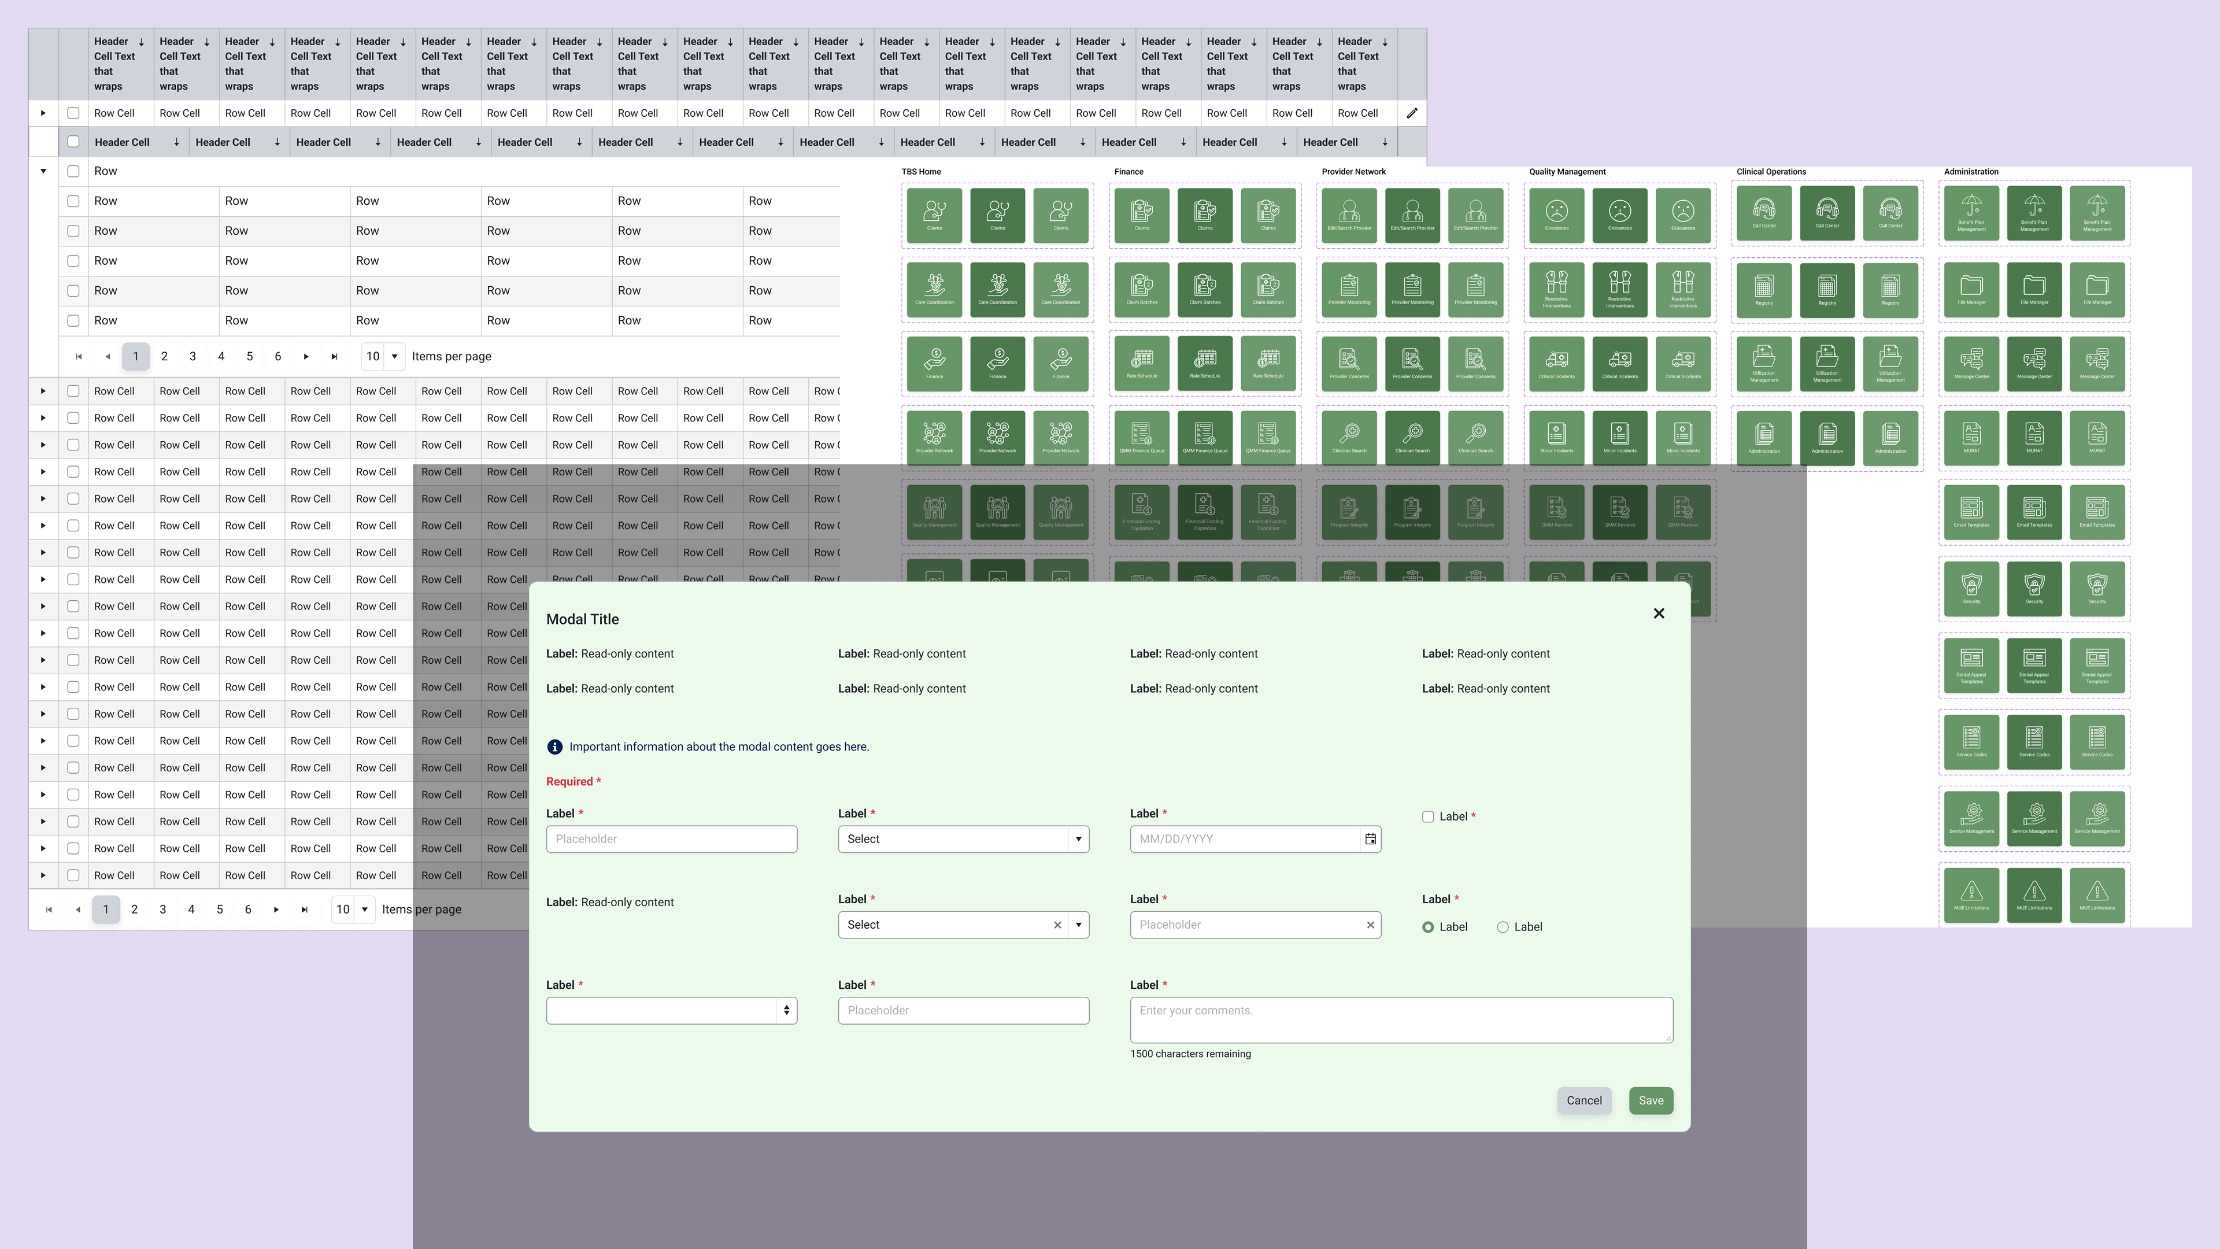The image size is (2220, 1249).
Task: Open the dark Critical Incidents tile
Action: point(1620,364)
